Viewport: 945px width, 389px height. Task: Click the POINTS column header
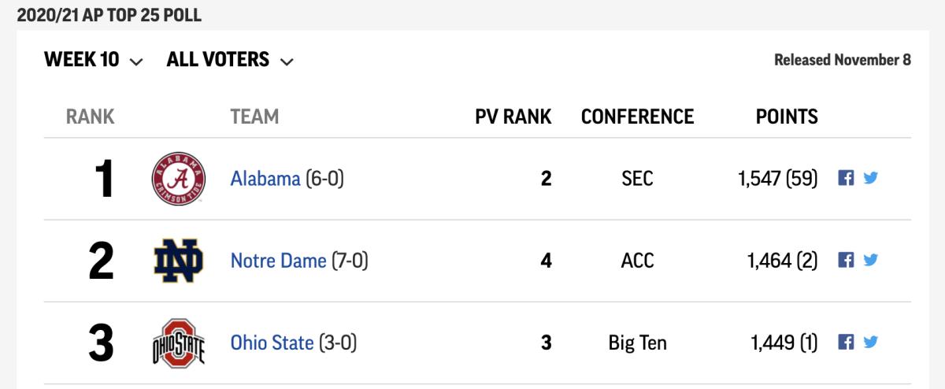point(787,117)
